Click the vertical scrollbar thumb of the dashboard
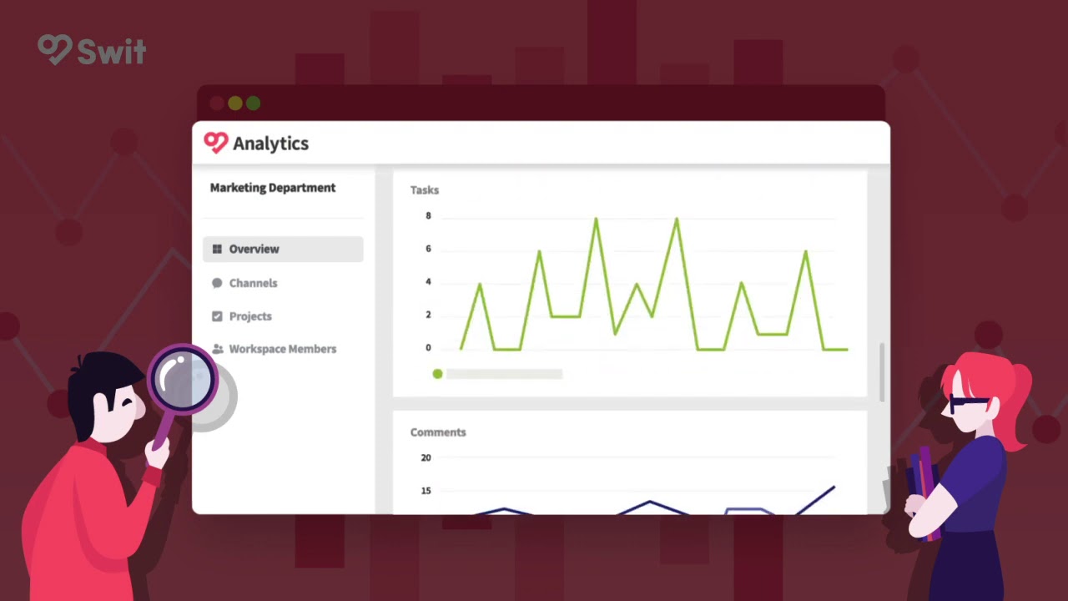Screen dimensions: 1068x601 (883, 371)
